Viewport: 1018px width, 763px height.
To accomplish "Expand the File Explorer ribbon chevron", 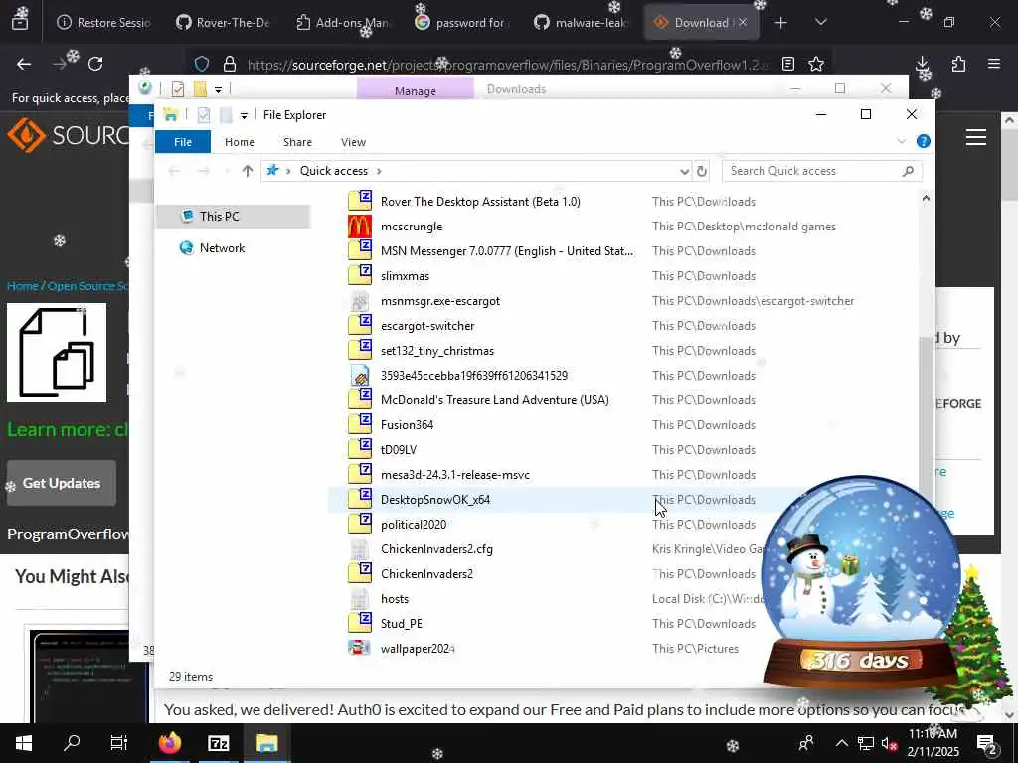I will 901,141.
